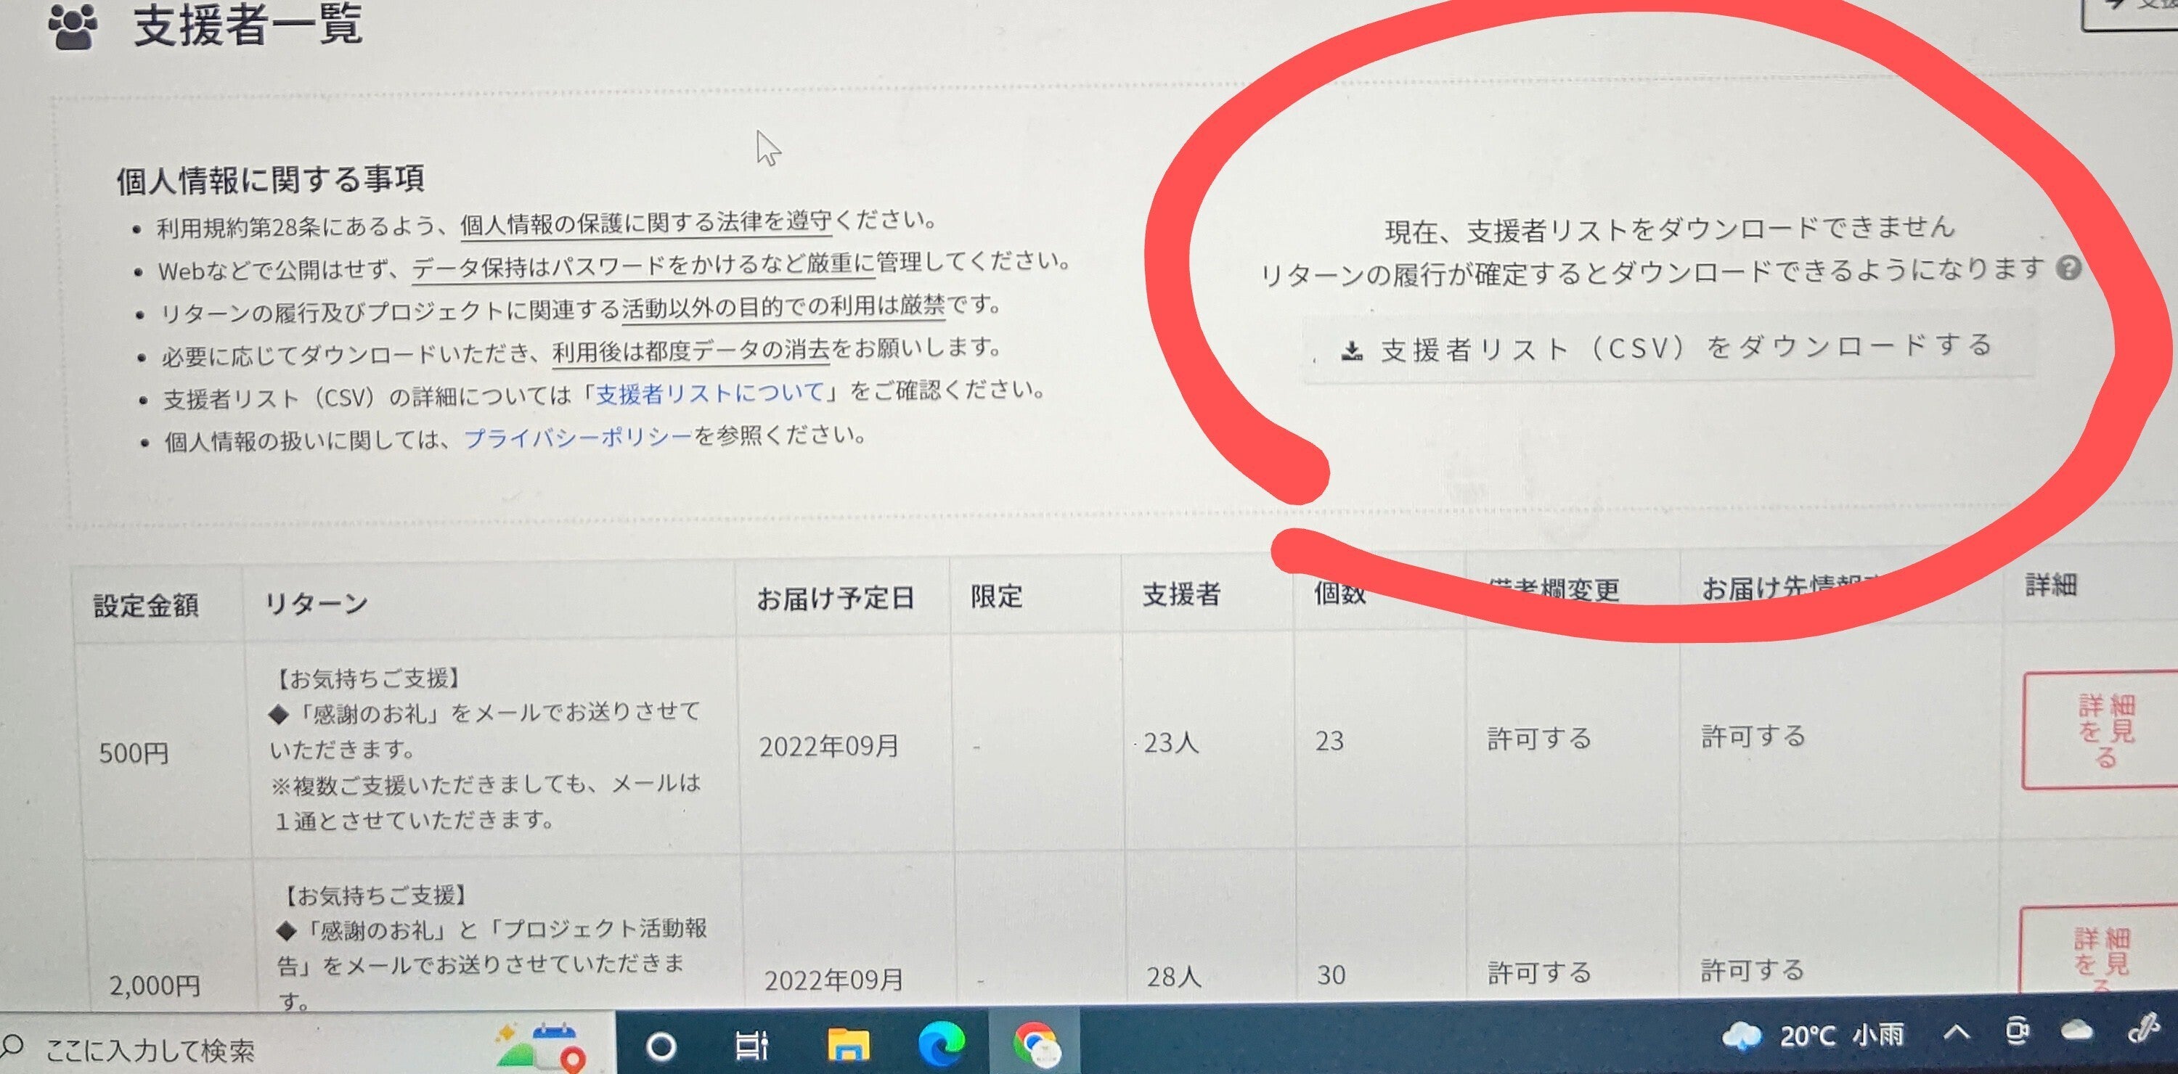Image resolution: width=2178 pixels, height=1074 pixels.
Task: Expand hidden system tray icons chevron
Action: (x=1957, y=1033)
